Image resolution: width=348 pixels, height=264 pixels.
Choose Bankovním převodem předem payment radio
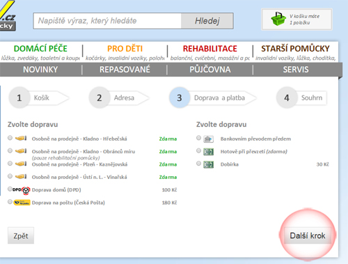(198, 138)
